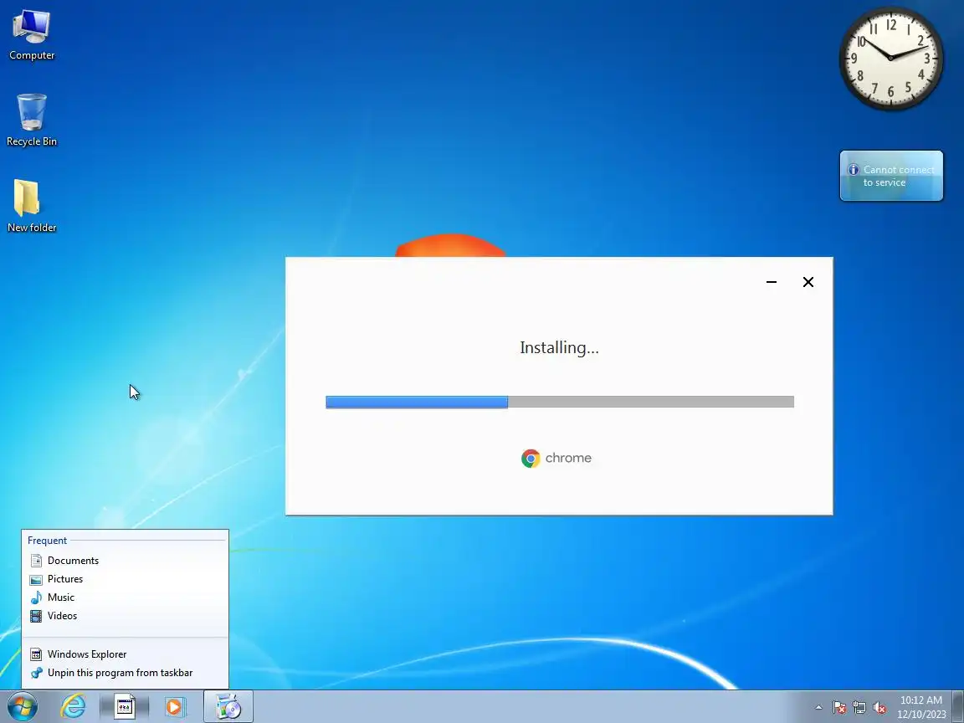Screen dimensions: 964x723
Task: Select the Recycle Bin icon
Action: pos(31,120)
